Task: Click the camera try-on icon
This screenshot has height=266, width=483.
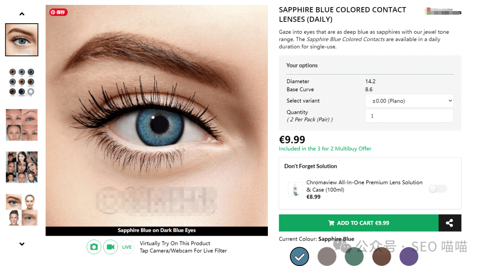Action: pos(94,247)
